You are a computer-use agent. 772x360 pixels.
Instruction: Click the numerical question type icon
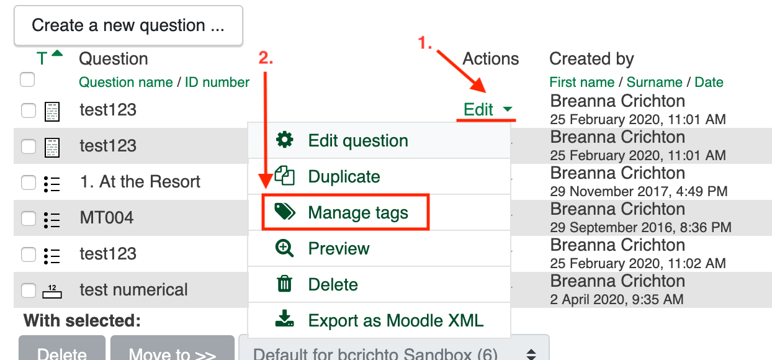coord(53,290)
